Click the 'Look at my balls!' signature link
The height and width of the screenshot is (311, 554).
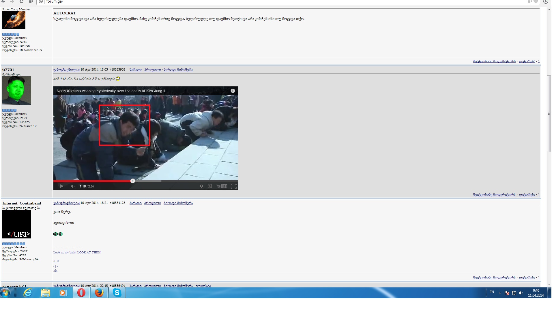pyautogui.click(x=77, y=253)
